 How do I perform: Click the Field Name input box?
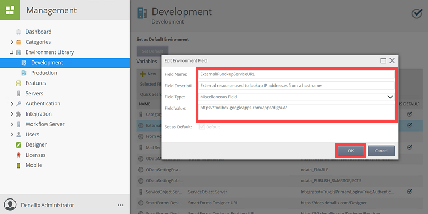(296, 74)
